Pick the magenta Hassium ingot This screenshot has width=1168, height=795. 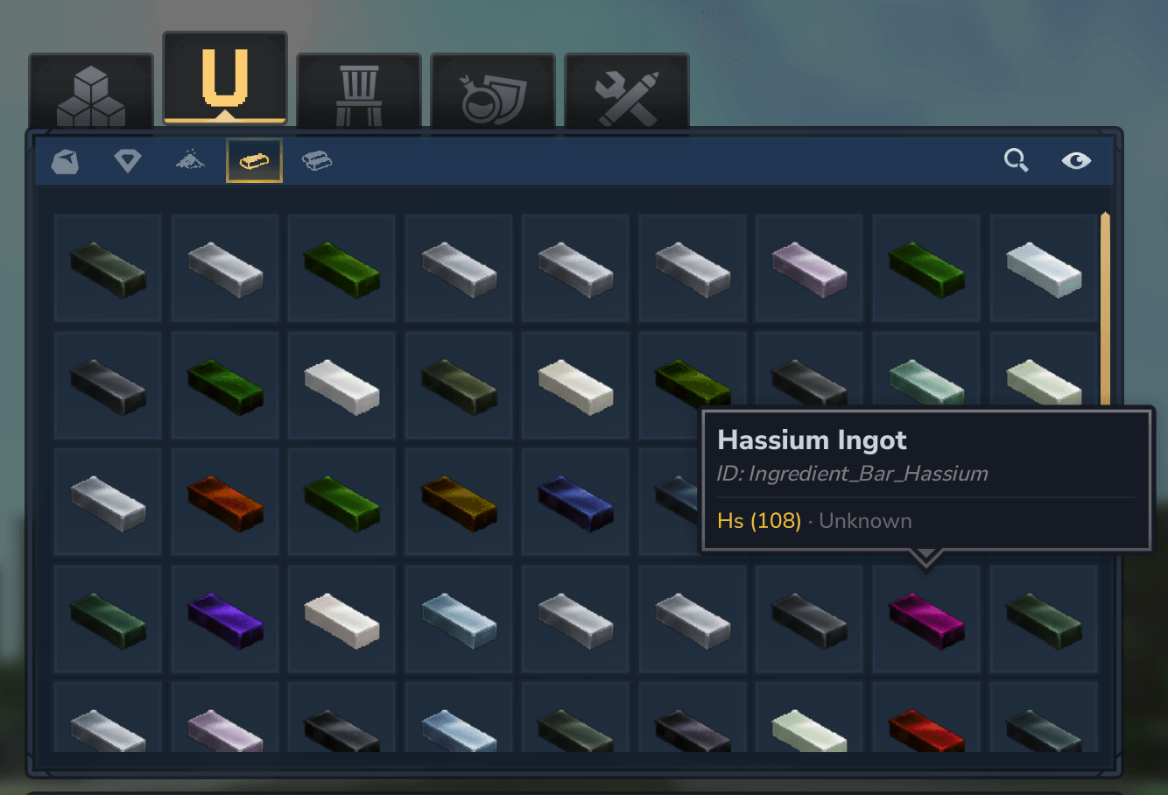pyautogui.click(x=926, y=619)
